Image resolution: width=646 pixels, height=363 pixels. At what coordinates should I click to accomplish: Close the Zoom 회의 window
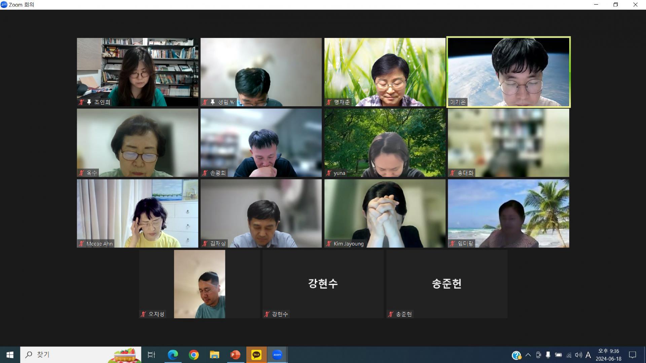click(636, 5)
